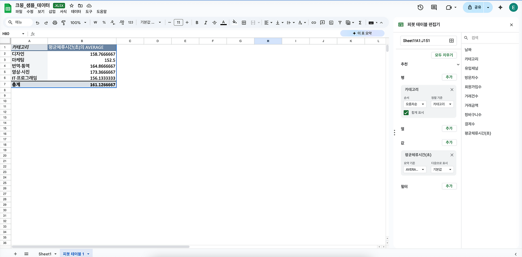The width and height of the screenshot is (522, 257).
Task: Open the File menu
Action: (x=19, y=12)
